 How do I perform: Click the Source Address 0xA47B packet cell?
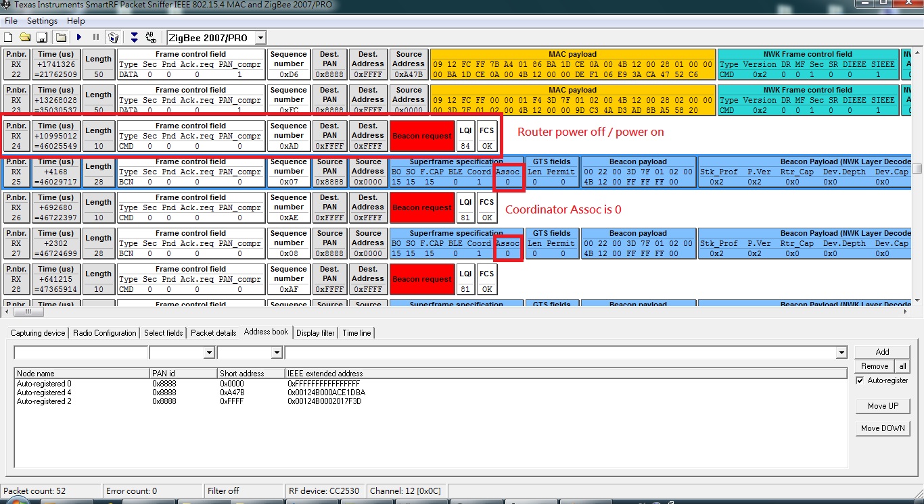(x=409, y=65)
